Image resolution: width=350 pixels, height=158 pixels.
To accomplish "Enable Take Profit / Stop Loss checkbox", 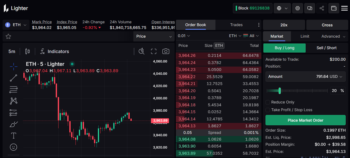I will (x=268, y=110).
